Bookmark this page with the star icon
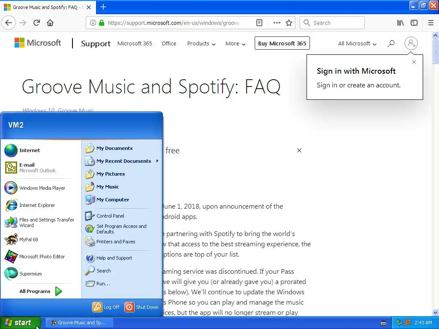 (x=289, y=23)
